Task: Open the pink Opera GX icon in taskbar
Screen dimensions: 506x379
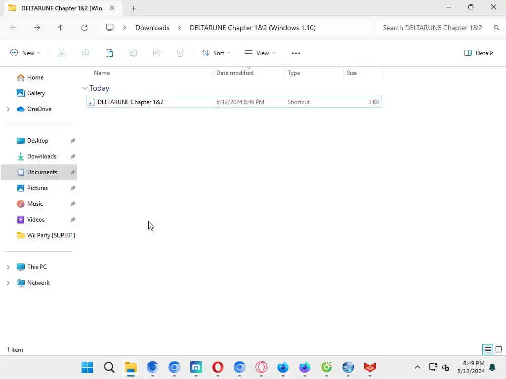Action: coord(261,367)
